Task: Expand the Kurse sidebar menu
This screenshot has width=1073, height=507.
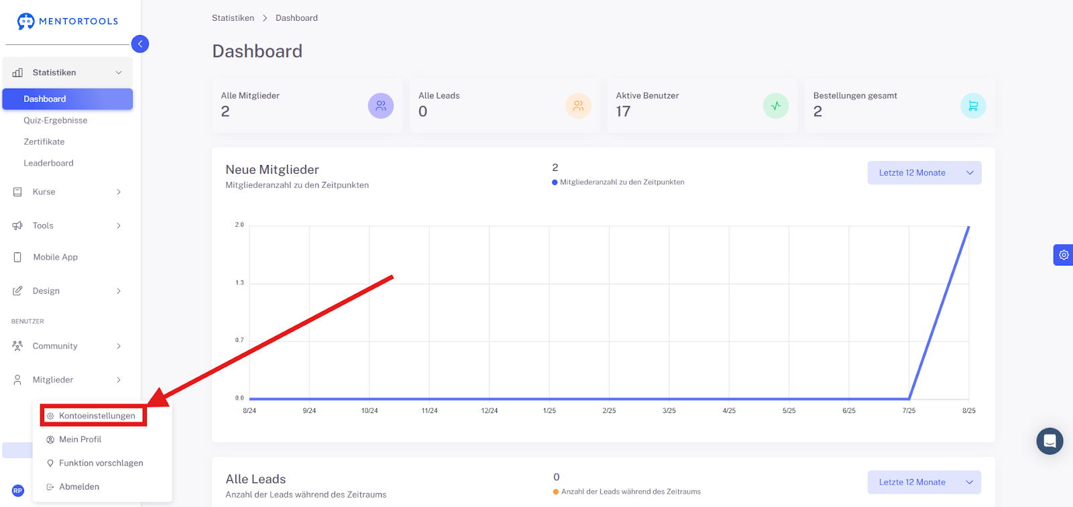Action: coord(68,192)
